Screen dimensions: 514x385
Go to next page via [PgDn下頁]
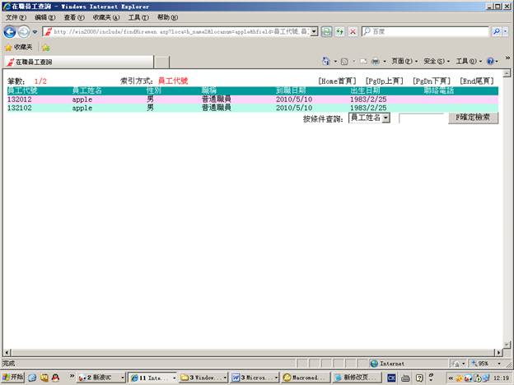click(x=432, y=81)
